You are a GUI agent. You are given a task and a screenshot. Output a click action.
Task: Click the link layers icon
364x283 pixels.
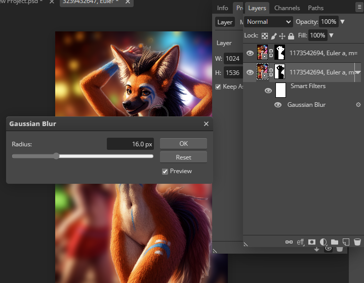click(x=289, y=242)
